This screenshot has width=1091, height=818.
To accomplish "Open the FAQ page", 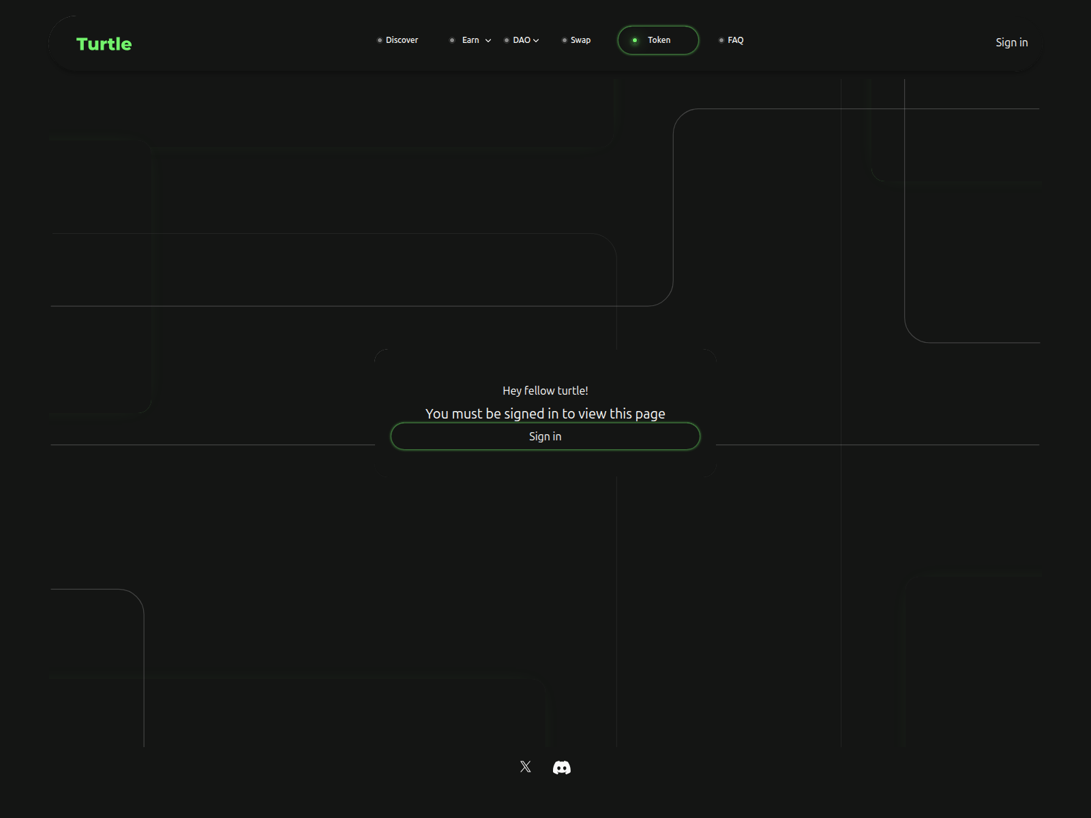I will (x=736, y=40).
